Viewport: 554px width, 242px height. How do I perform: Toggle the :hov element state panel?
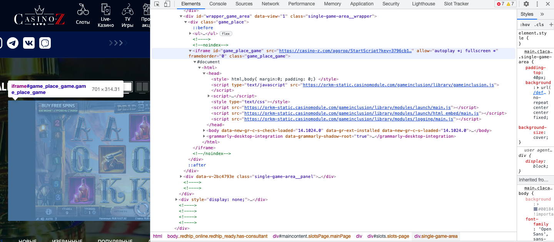[x=525, y=25]
